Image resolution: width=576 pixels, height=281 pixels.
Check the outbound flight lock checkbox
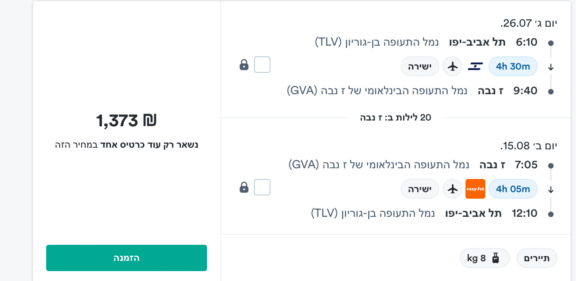tap(262, 65)
